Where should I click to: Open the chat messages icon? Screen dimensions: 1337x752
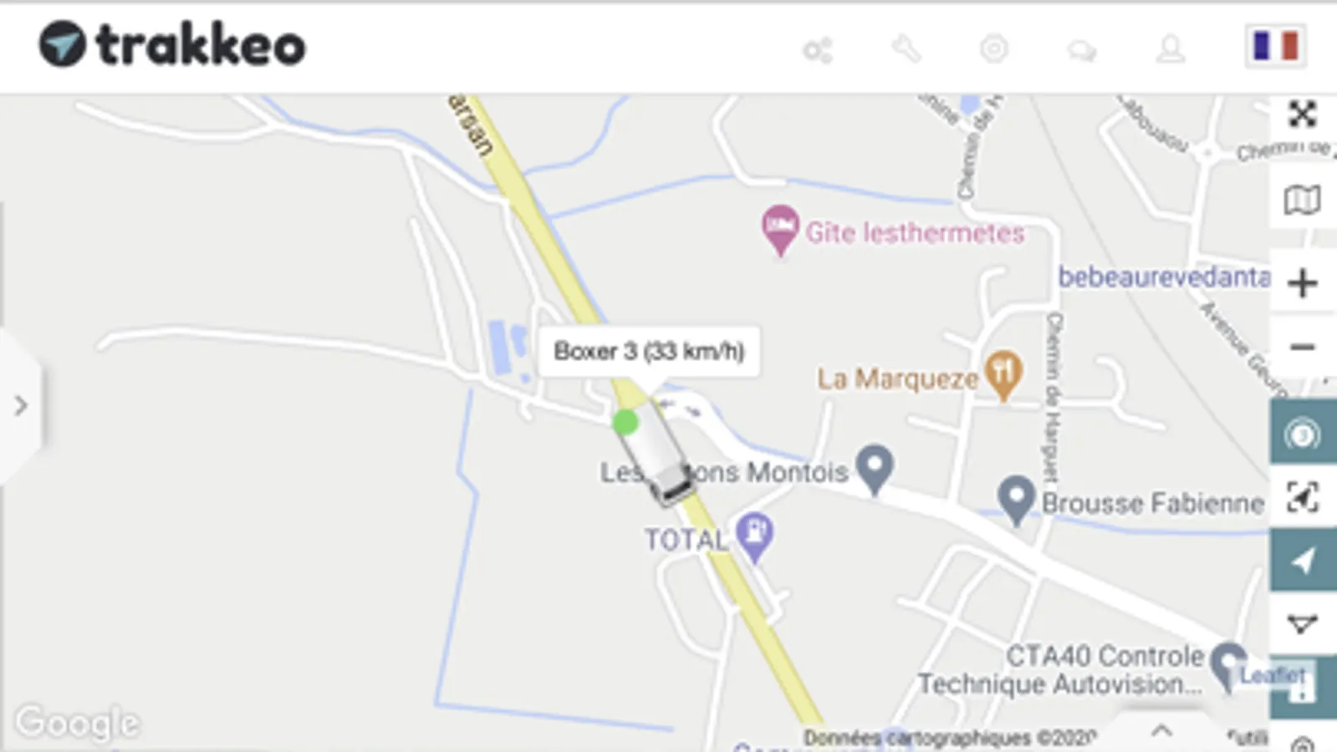pos(1082,51)
